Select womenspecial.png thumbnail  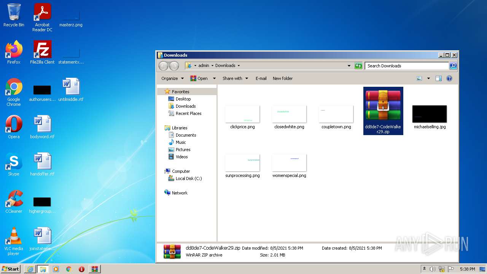[289, 166]
